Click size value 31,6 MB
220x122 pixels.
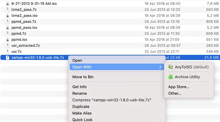211,58
